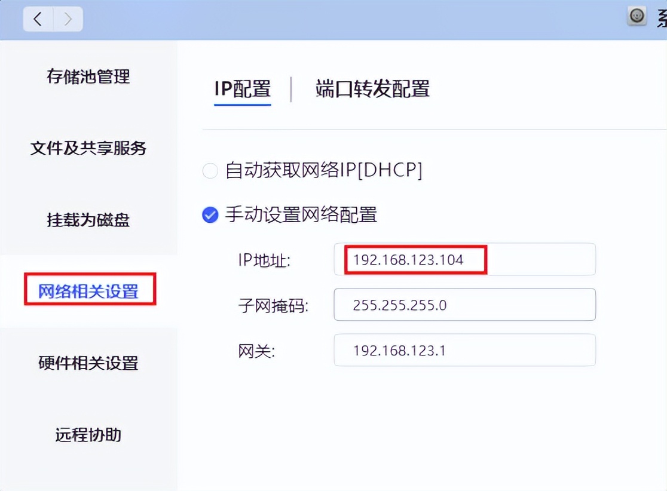The width and height of the screenshot is (667, 491).
Task: Click the IP地址: label
Action: [264, 260]
